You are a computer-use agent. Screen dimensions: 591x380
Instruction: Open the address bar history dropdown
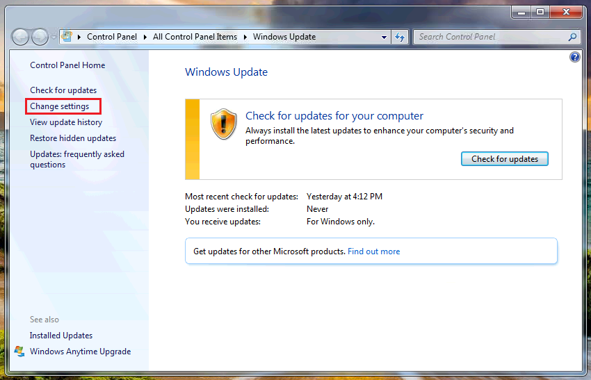click(384, 37)
